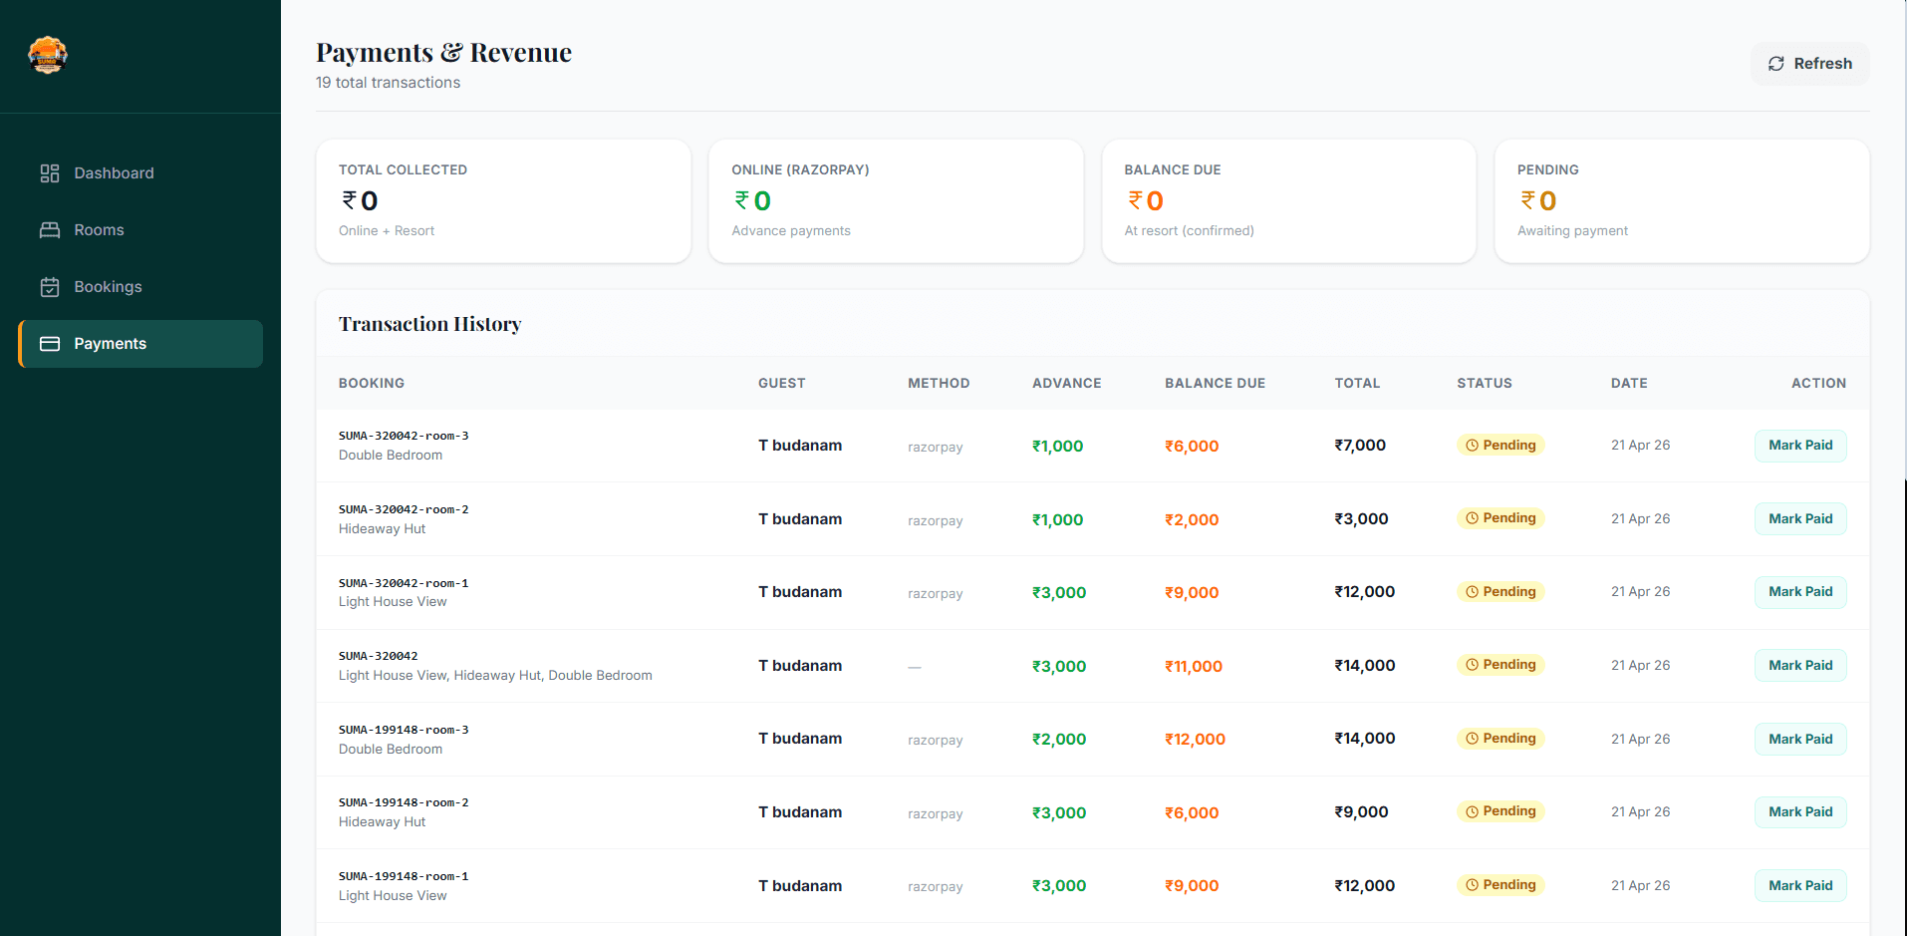1907x936 pixels.
Task: Click booking ID SUMA-320042-room-1
Action: 404,583
